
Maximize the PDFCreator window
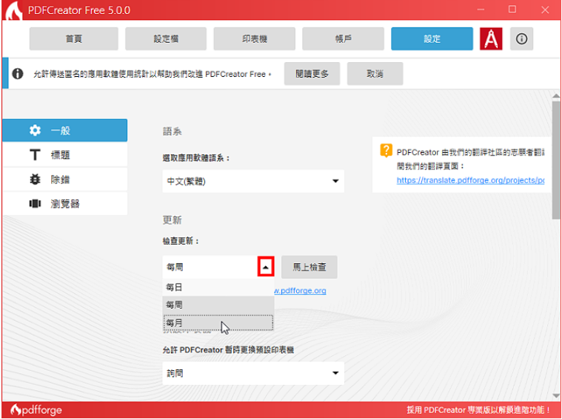click(x=512, y=10)
